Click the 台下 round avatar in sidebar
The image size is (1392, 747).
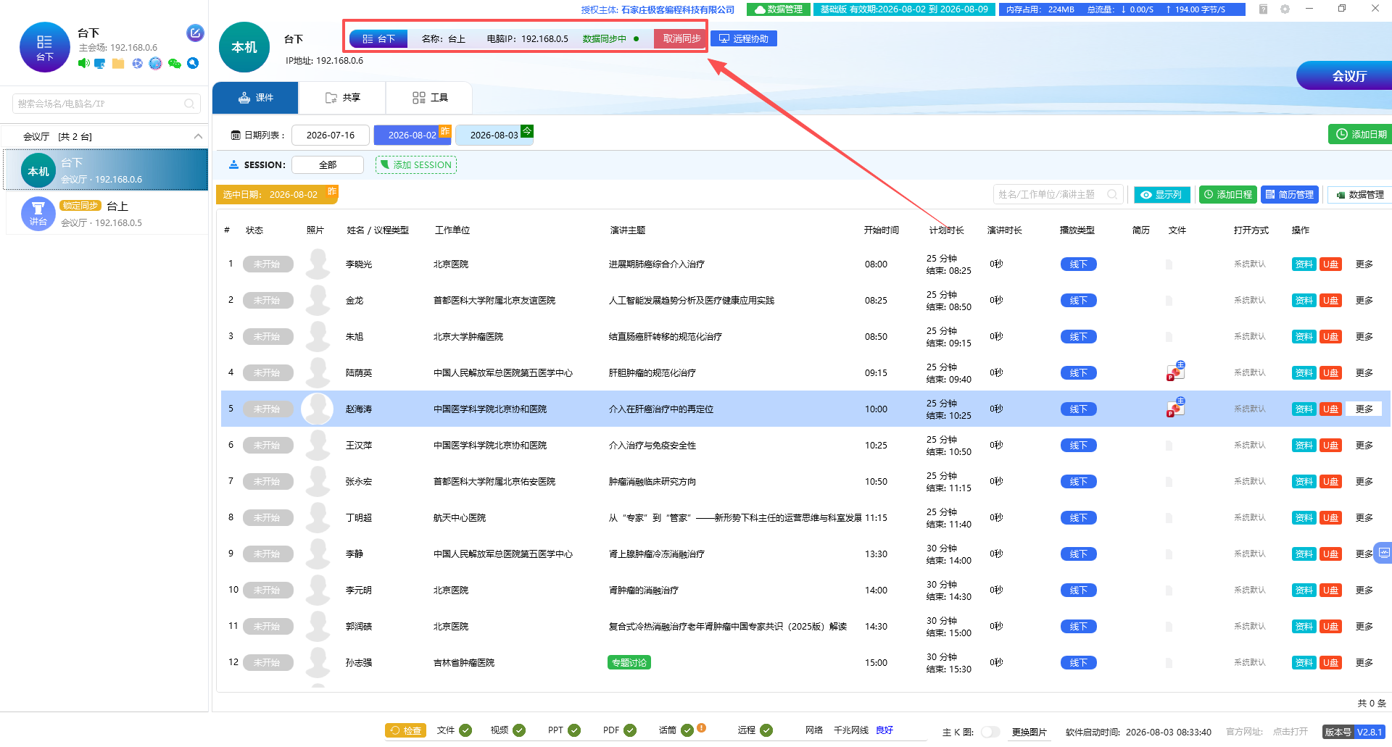click(45, 47)
